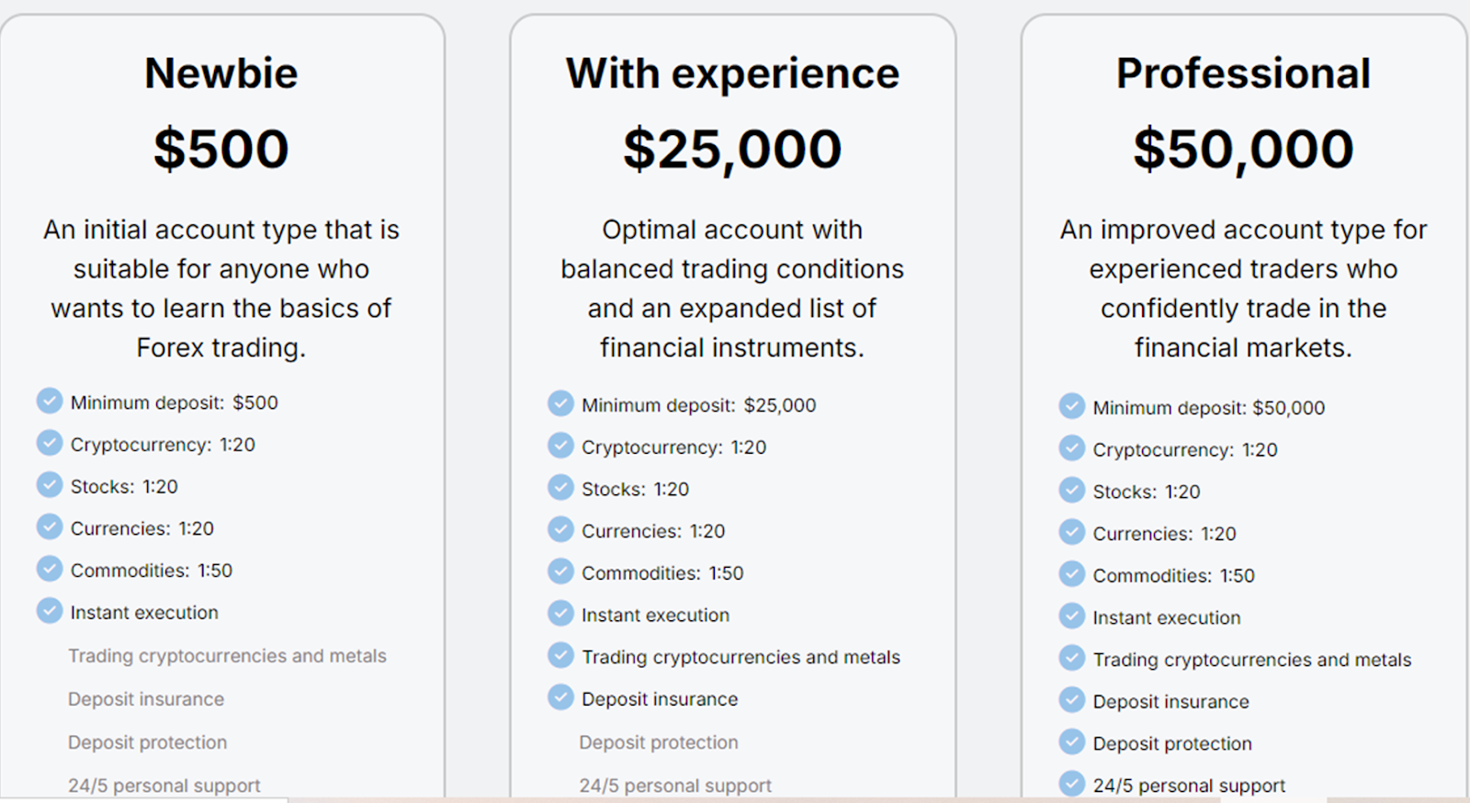Click checkmark beside Professional Deposit protection
Image resolution: width=1470 pixels, height=803 pixels.
pos(1071,741)
